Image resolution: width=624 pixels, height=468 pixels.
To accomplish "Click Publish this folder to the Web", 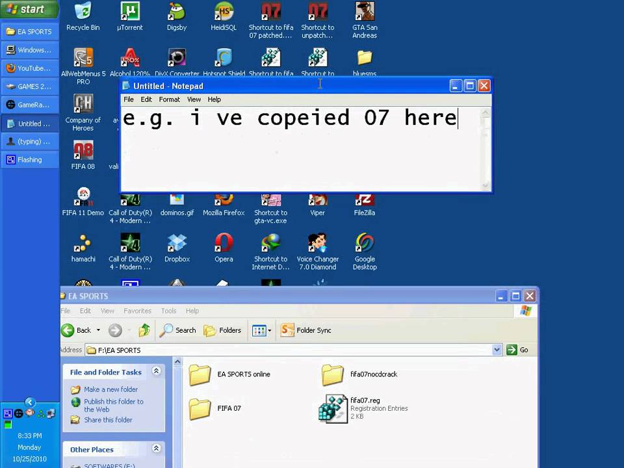I will click(113, 405).
